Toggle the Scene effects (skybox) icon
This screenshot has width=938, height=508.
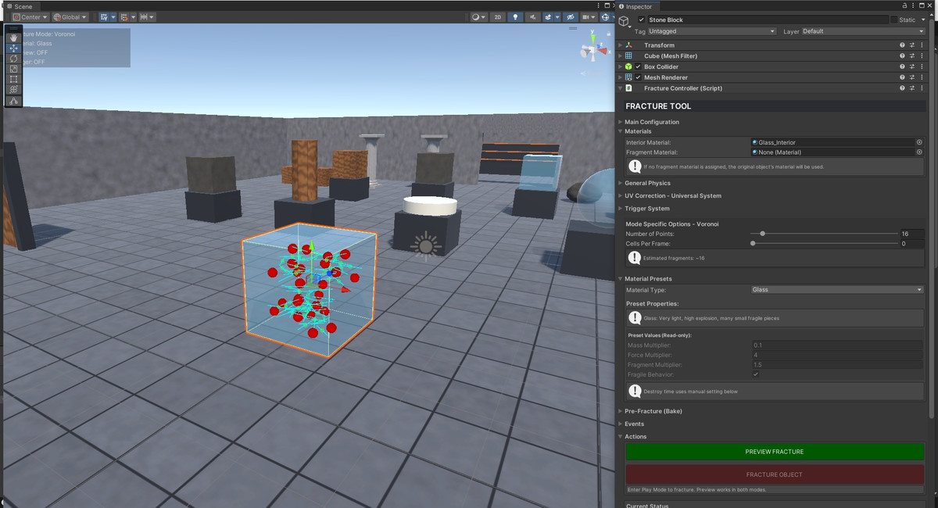[x=549, y=16]
